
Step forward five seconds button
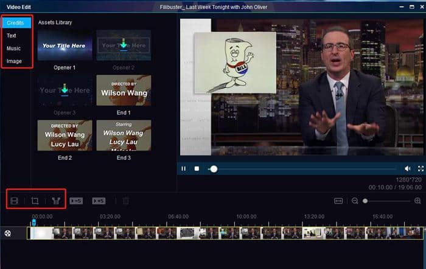pos(99,201)
